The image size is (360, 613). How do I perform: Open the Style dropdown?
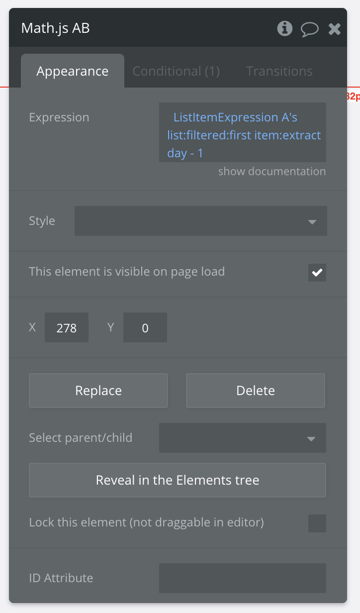click(x=200, y=221)
